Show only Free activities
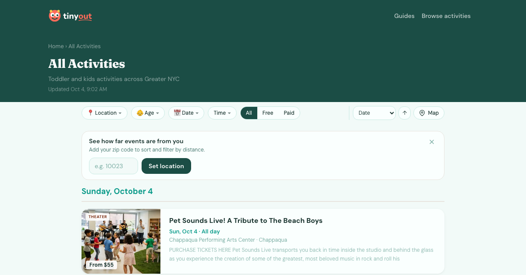 click(x=268, y=113)
